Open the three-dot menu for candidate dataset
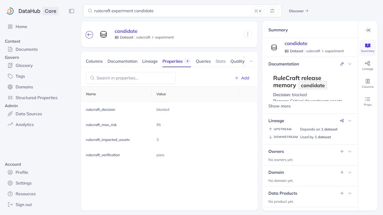 point(247,34)
